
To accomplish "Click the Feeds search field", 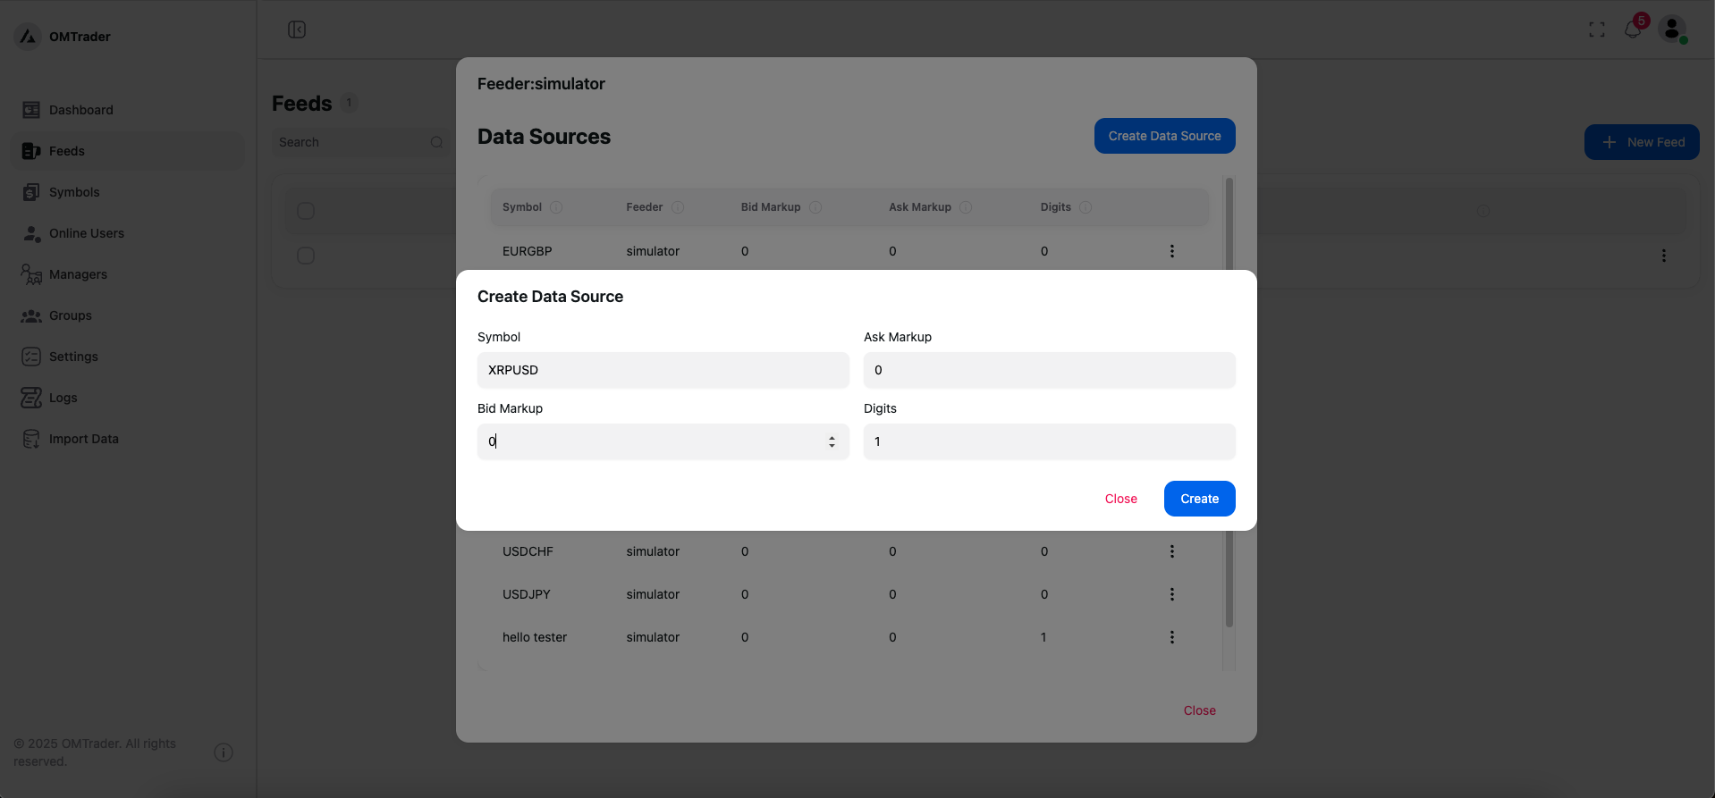I will click(361, 142).
